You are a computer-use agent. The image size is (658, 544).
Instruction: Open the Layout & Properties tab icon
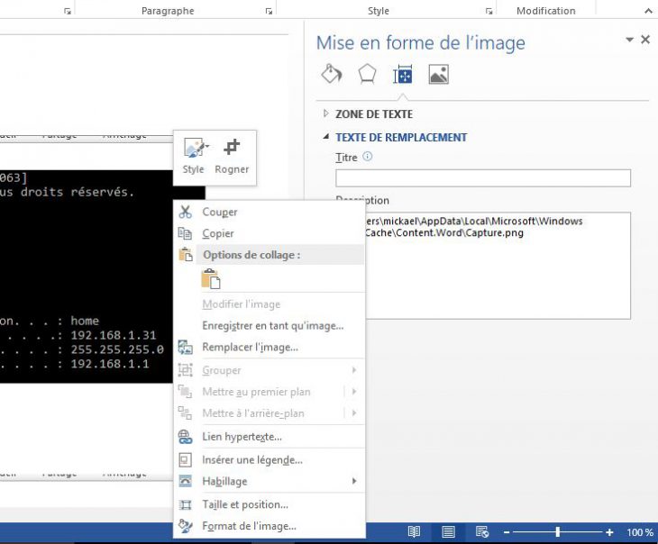[403, 75]
